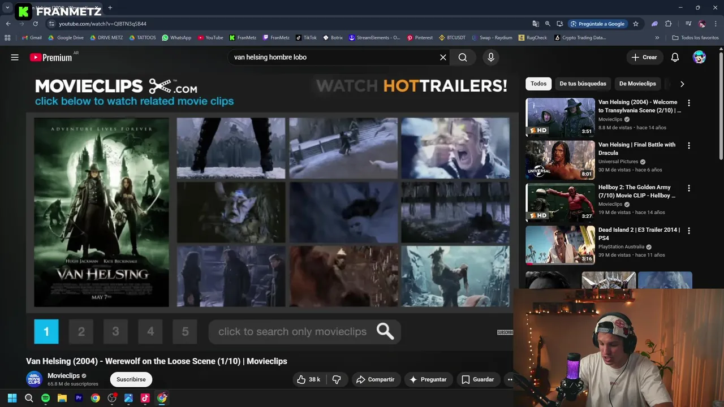724x407 pixels.
Task: Open the Chrome three-dot menu
Action: (716, 24)
